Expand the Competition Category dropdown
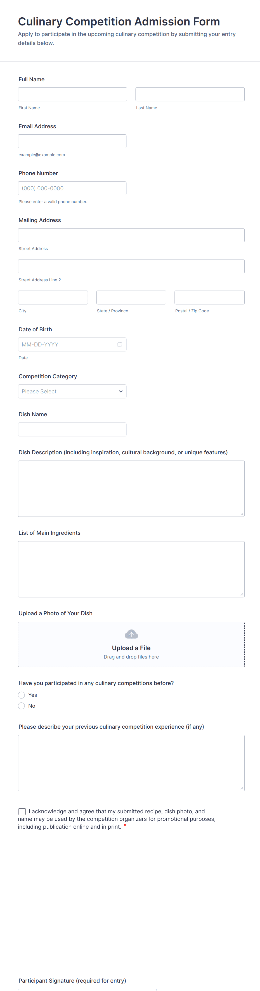260x991 pixels. pos(72,391)
